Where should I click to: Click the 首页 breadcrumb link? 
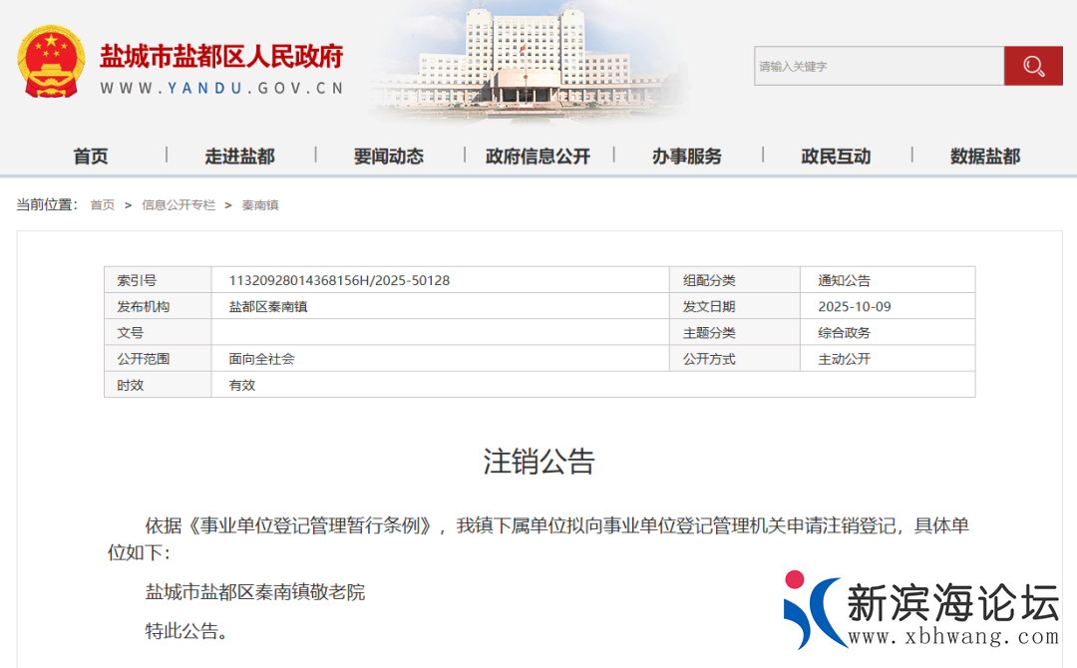(x=103, y=204)
